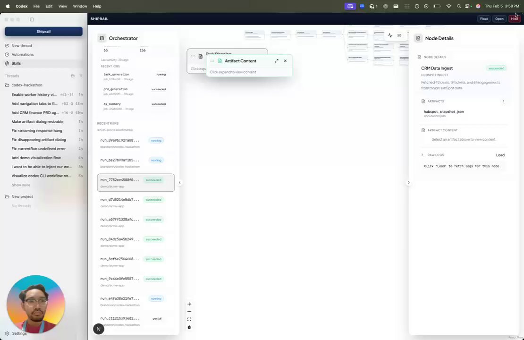The width and height of the screenshot is (524, 340).
Task: Close the Artifact Content popup
Action: (285, 61)
